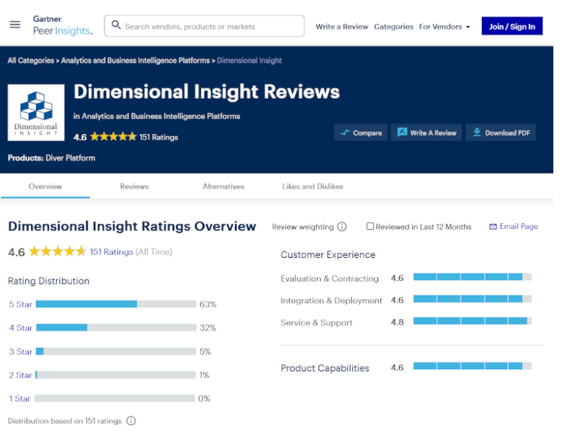Viewport: 567px width, 432px height.
Task: Filter by 5 Star ratings
Action: [21, 305]
